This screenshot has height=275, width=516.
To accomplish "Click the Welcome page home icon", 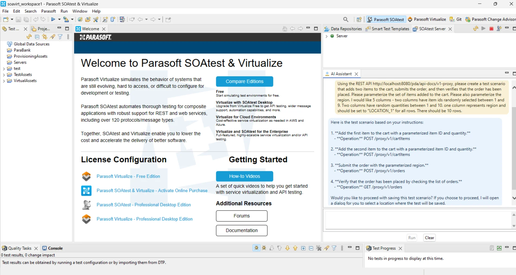I will coord(285,29).
